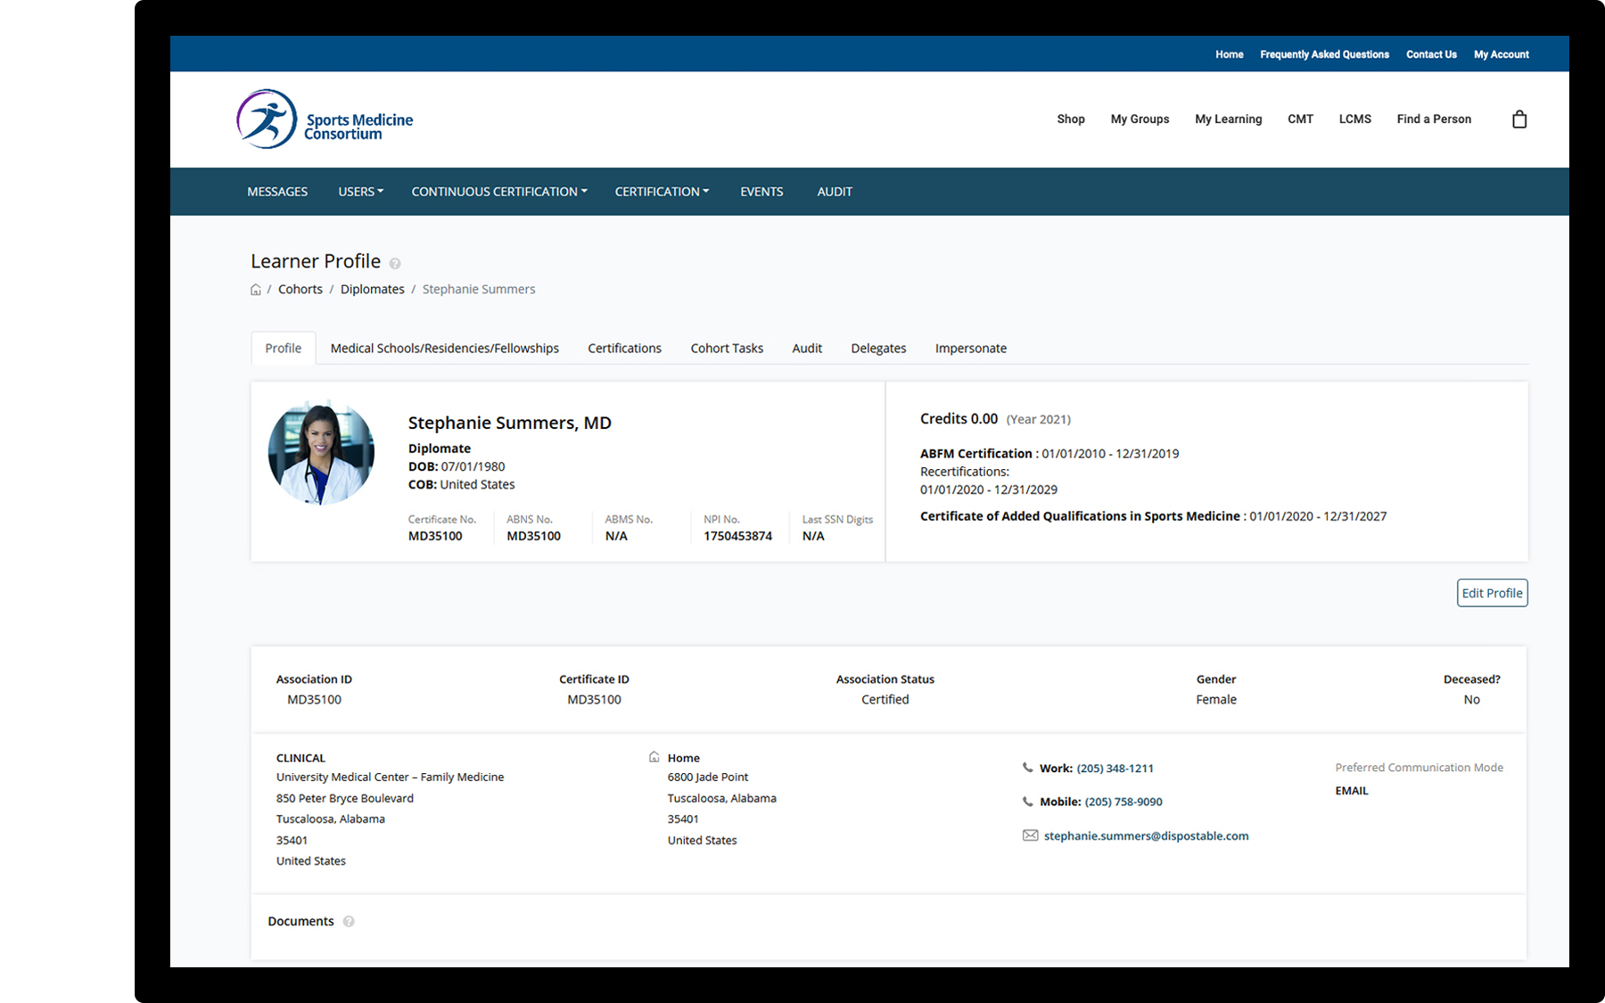Click the Certificate No. value MD35100
Image resolution: width=1605 pixels, height=1003 pixels.
click(x=435, y=536)
